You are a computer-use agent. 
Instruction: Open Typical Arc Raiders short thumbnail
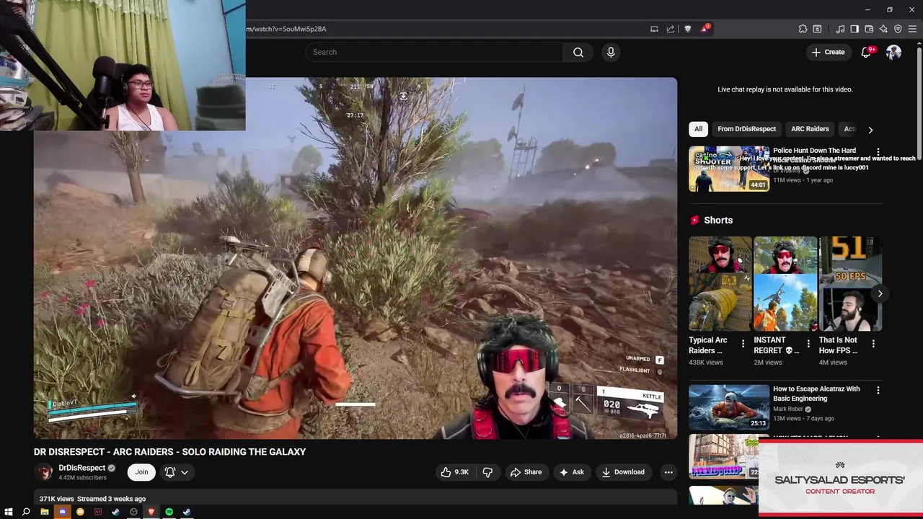(720, 284)
